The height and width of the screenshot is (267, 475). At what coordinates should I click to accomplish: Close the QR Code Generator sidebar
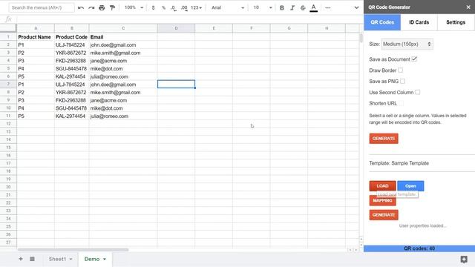pos(468,7)
